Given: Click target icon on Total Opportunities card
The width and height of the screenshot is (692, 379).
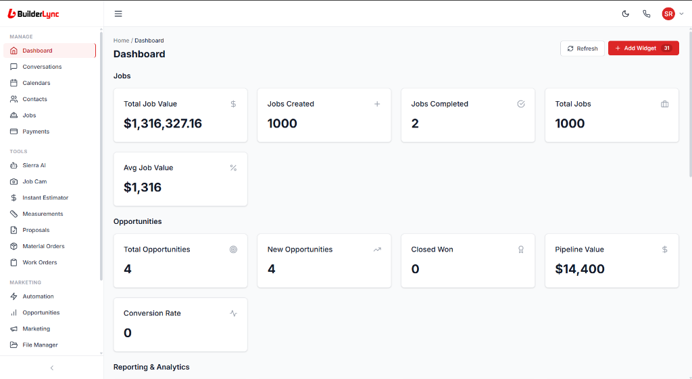Looking at the screenshot, I should tap(233, 250).
